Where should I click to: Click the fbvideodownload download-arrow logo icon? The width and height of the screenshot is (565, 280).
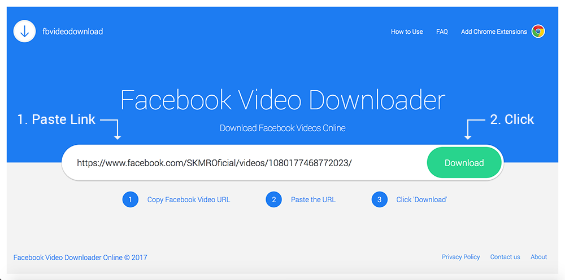coord(24,32)
